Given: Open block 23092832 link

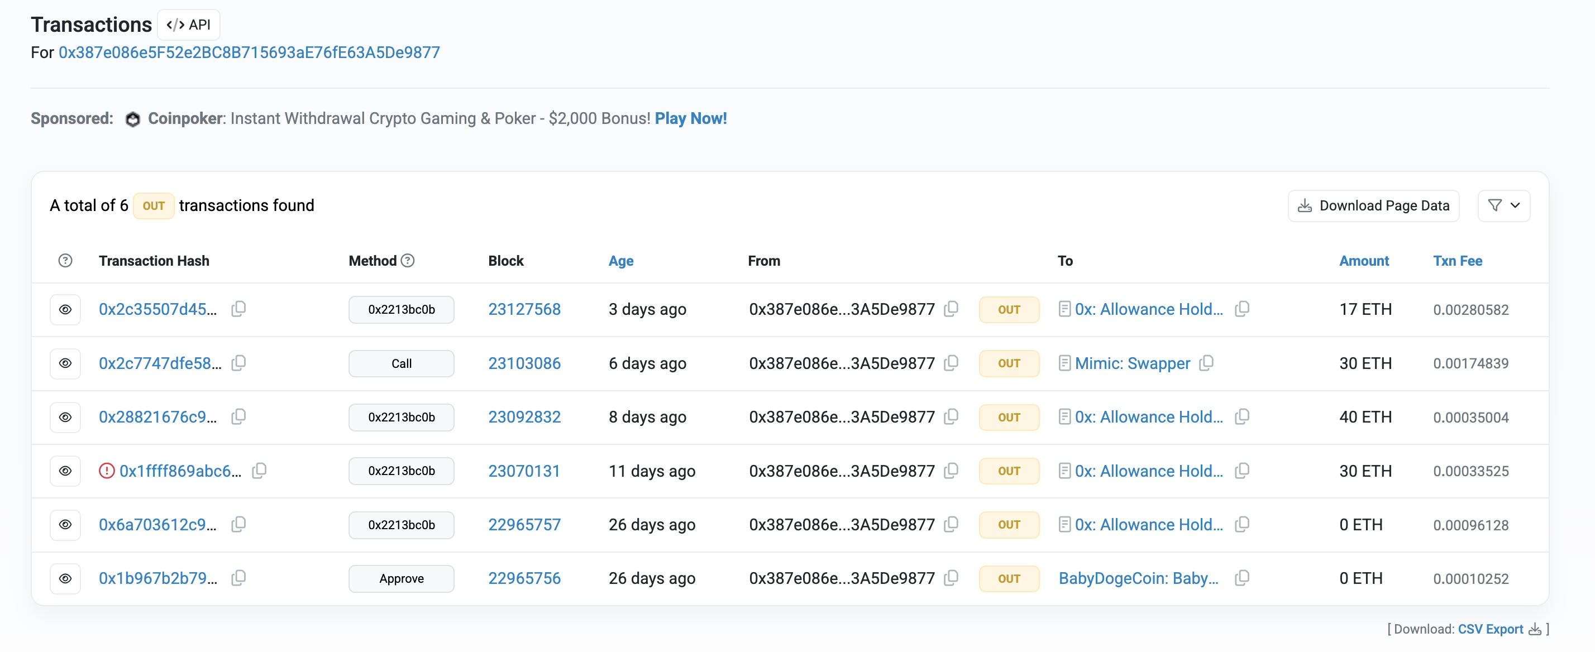Looking at the screenshot, I should 524,416.
